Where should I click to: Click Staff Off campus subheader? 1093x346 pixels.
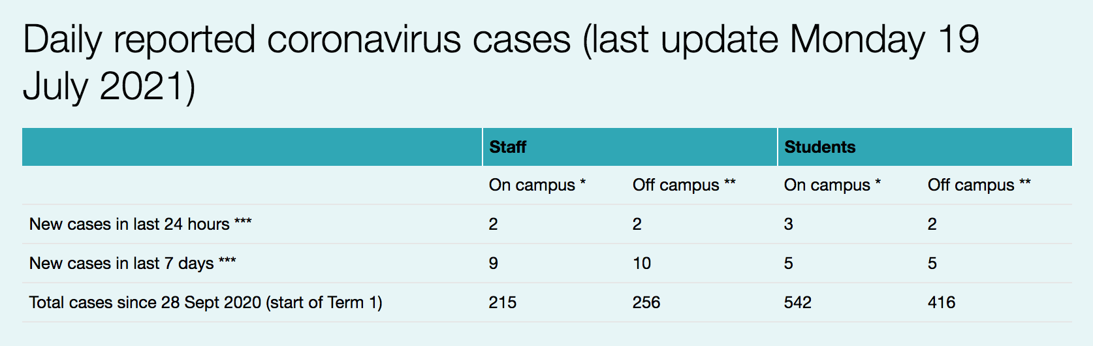coord(684,185)
